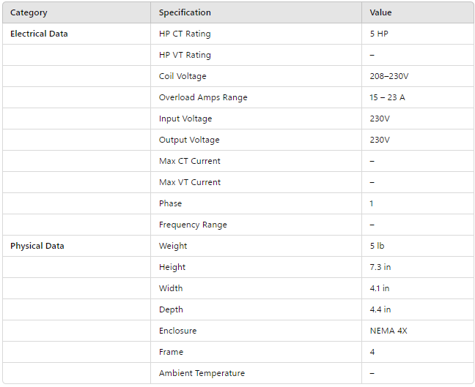This screenshot has height=387, width=475.
Task: Click the Frequency Range specification cell
Action: 193,225
